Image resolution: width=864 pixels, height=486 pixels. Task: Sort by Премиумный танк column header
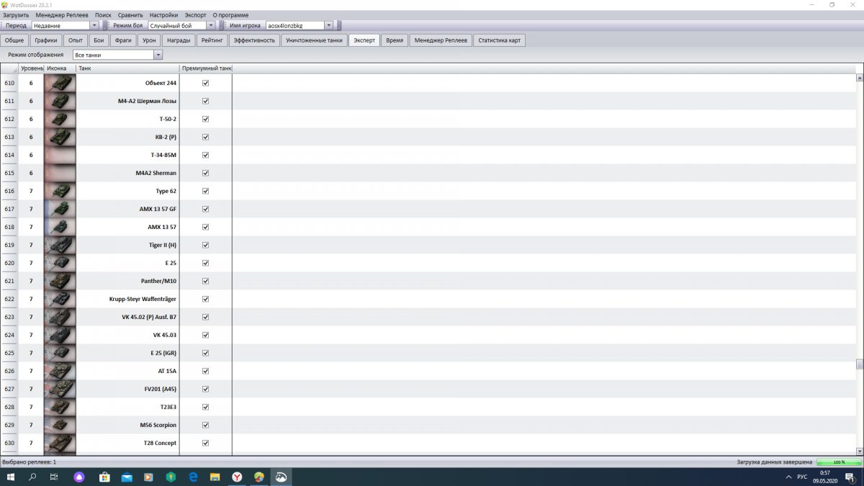tap(206, 68)
